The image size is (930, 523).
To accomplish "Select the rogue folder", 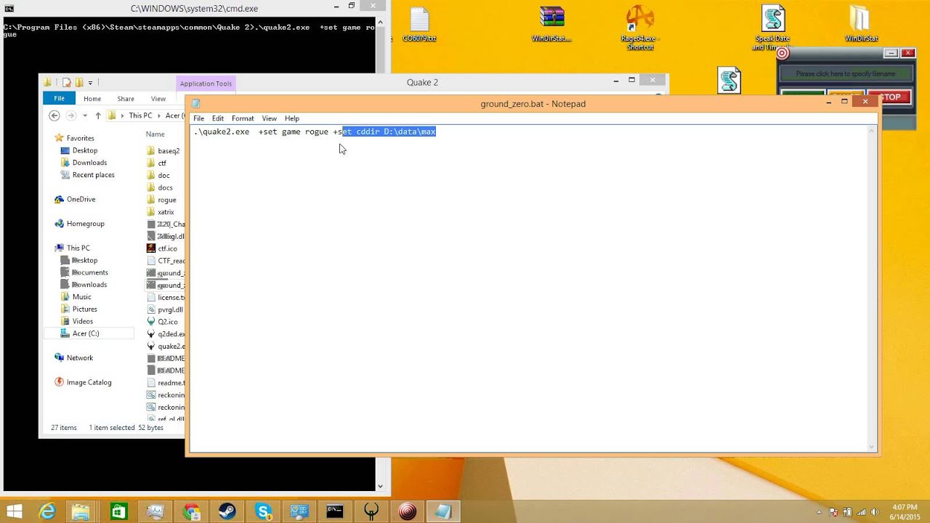I will pos(166,200).
